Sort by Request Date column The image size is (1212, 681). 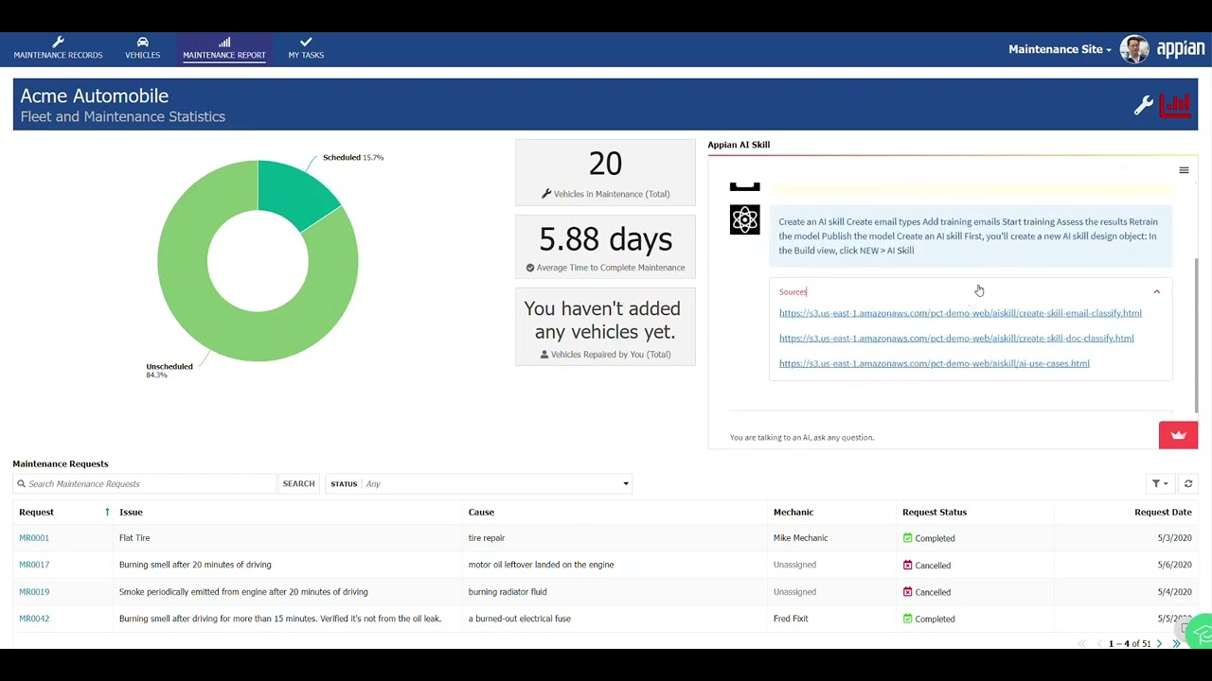[1163, 513]
